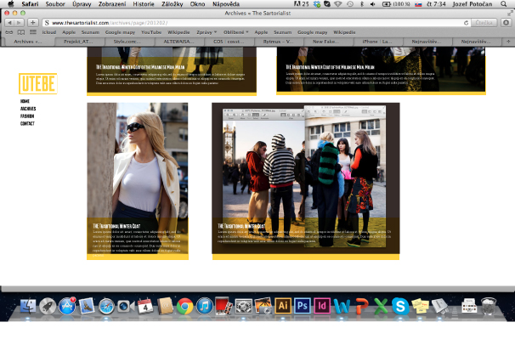Open Skype from the dock
The image size is (515, 345).
pyautogui.click(x=400, y=306)
